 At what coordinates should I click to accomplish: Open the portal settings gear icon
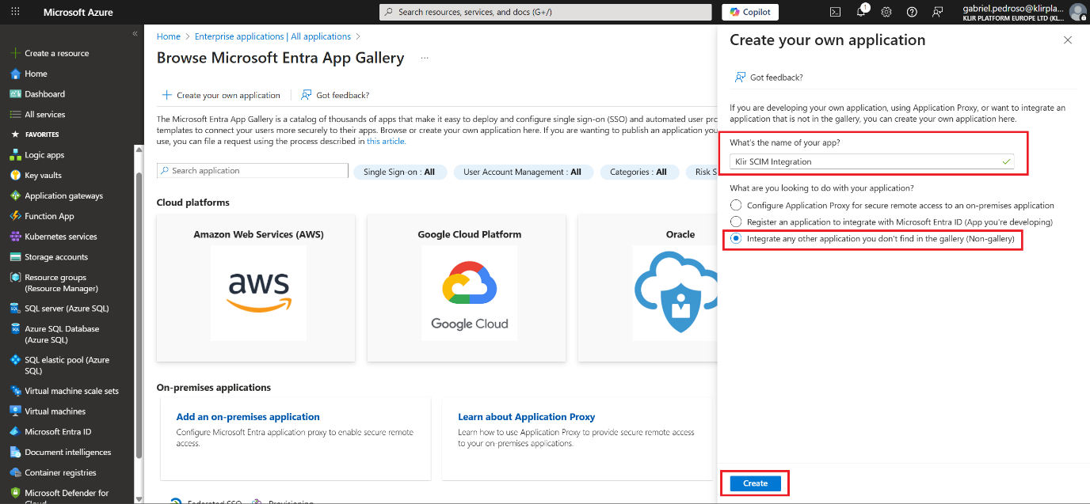point(886,12)
